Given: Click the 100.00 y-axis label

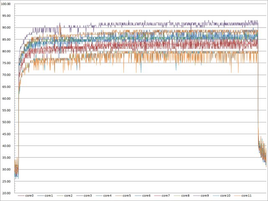Looking at the screenshot, I should click(7, 4).
